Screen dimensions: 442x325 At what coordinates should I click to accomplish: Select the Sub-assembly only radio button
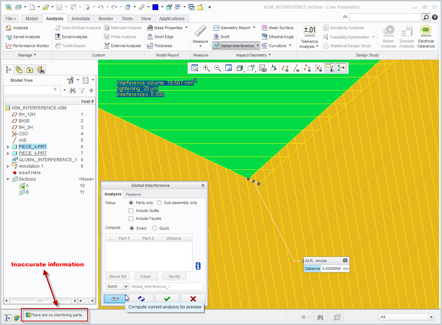[159, 203]
